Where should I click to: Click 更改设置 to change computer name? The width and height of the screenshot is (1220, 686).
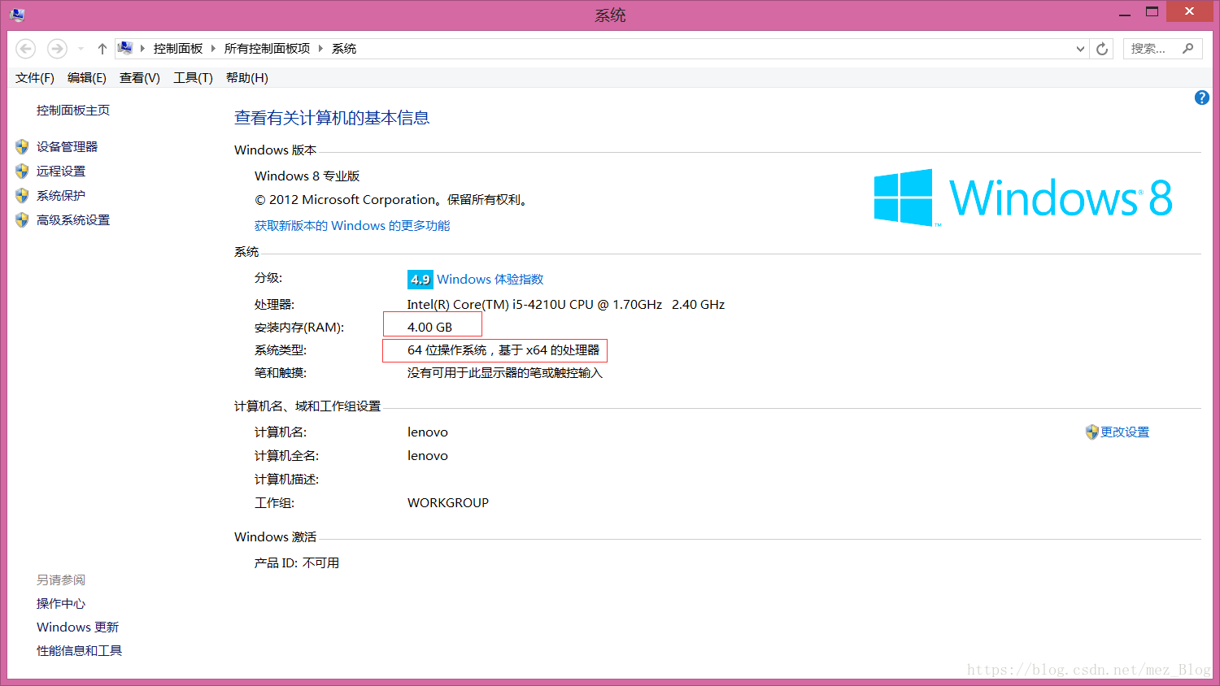coord(1124,432)
